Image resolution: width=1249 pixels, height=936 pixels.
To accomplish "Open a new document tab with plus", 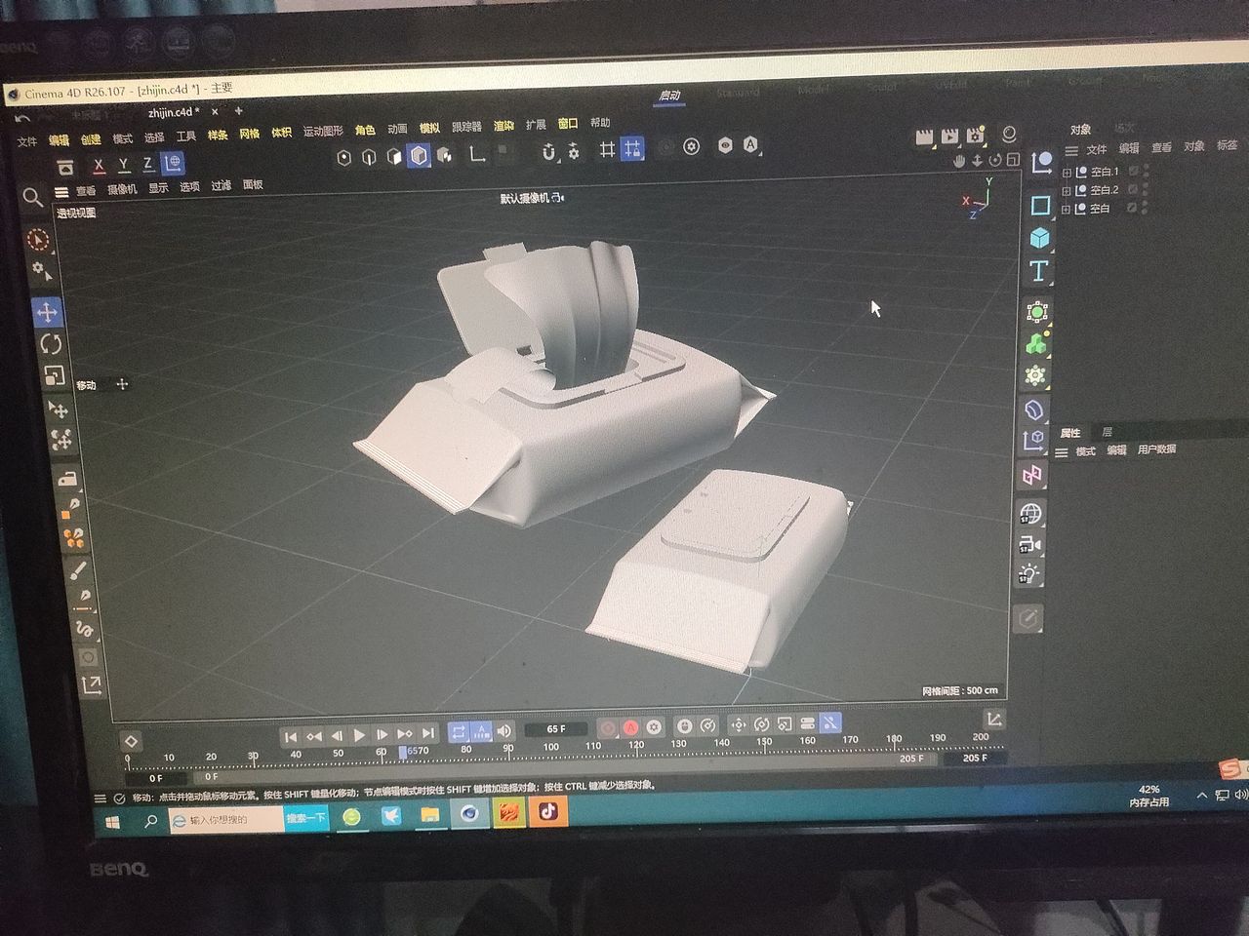I will (238, 110).
